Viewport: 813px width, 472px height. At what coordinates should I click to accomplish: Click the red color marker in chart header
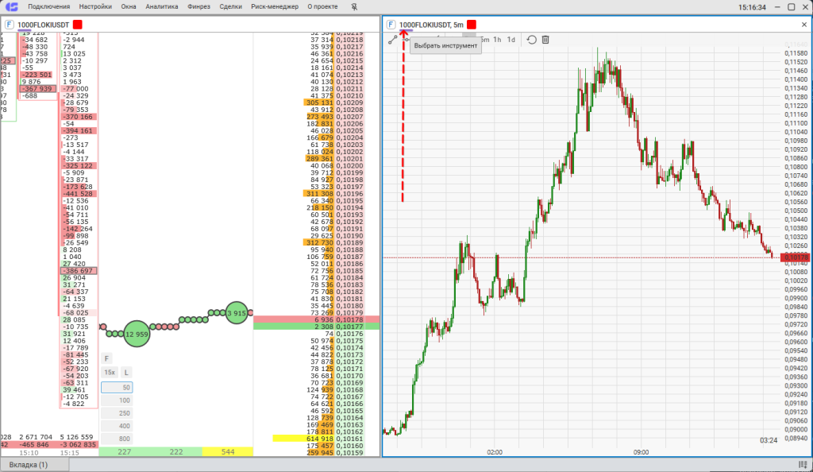[472, 25]
